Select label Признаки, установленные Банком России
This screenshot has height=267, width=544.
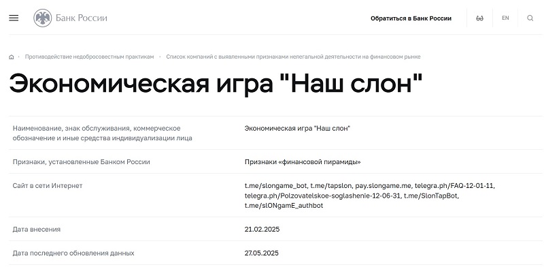[x=81, y=162]
